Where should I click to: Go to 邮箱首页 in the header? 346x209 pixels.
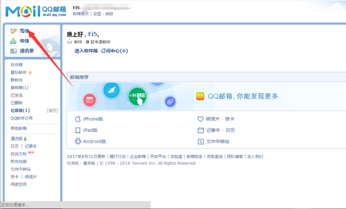click(81, 14)
